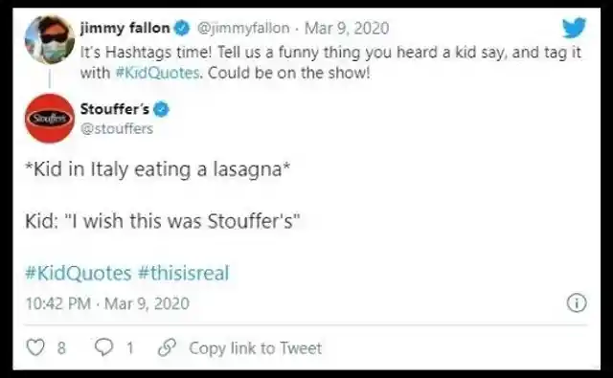Click the chain link icon
Screen dimensions: 613x378
(x=167, y=347)
